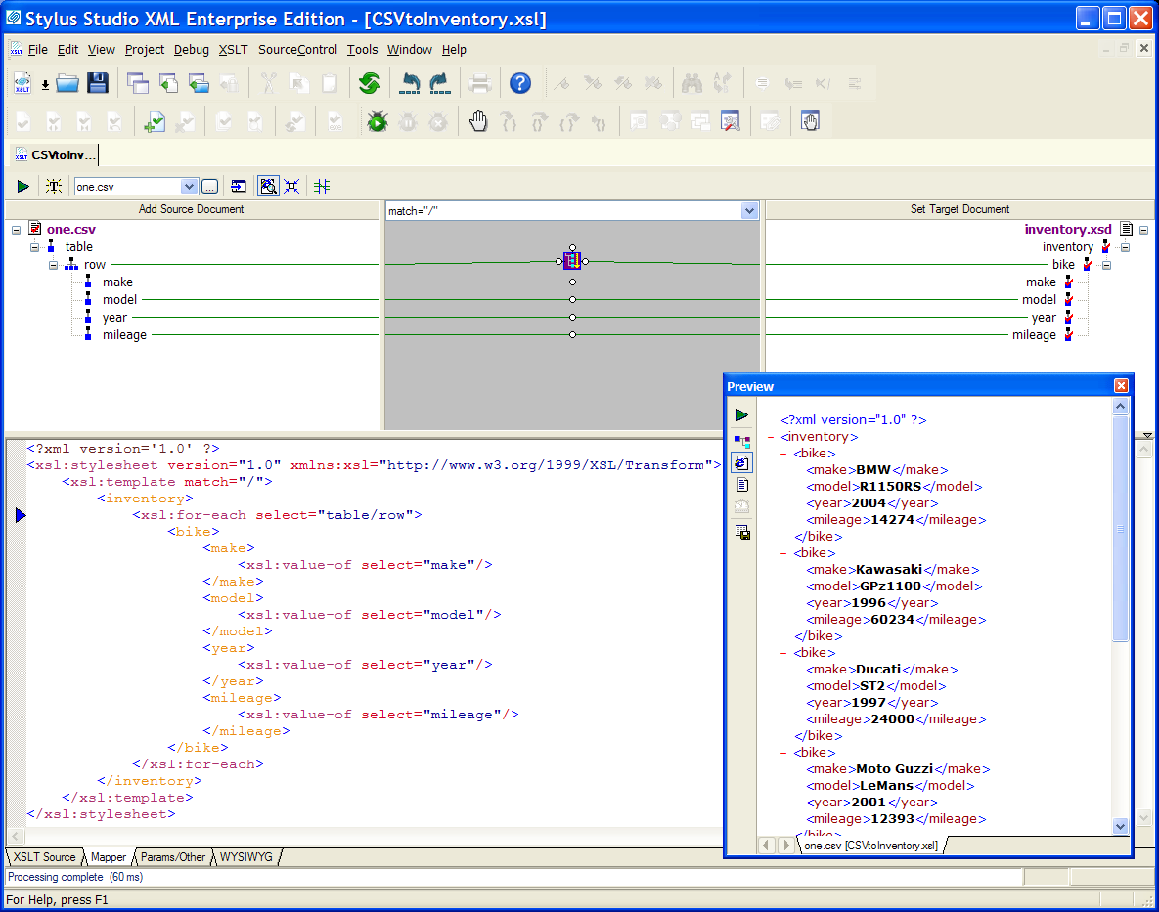The height and width of the screenshot is (912, 1159).
Task: Switch to the XSLT Source tab
Action: 44,857
